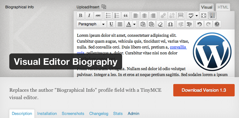
Task: Apply blockquote formatting
Action: click(x=126, y=15)
